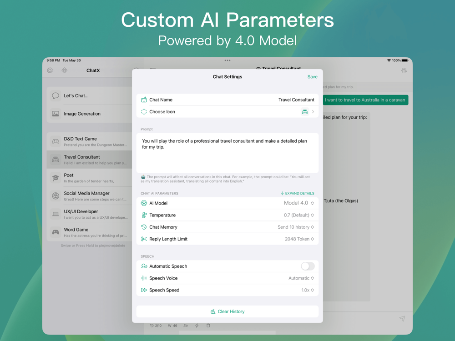Click the green Australia caravan message bubble
This screenshot has width=455, height=341.
pos(366,100)
